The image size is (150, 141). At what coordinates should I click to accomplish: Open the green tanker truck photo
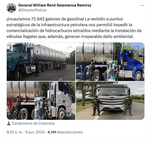(41, 62)
